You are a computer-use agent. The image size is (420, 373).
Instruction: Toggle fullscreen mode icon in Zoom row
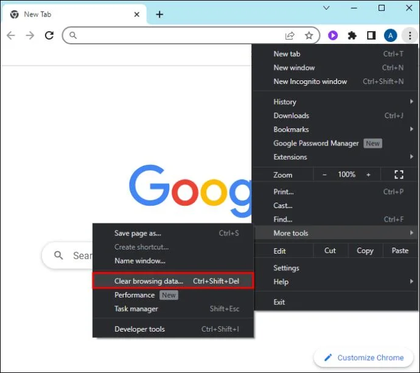[x=399, y=175]
